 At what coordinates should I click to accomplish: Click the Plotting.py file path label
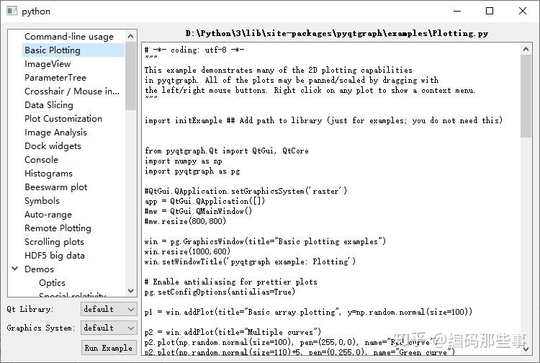[x=336, y=33]
